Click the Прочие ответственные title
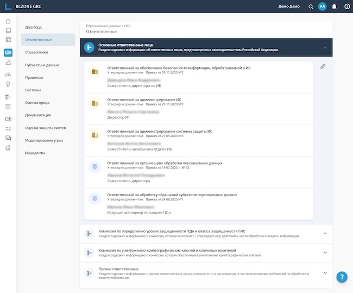 [118, 269]
